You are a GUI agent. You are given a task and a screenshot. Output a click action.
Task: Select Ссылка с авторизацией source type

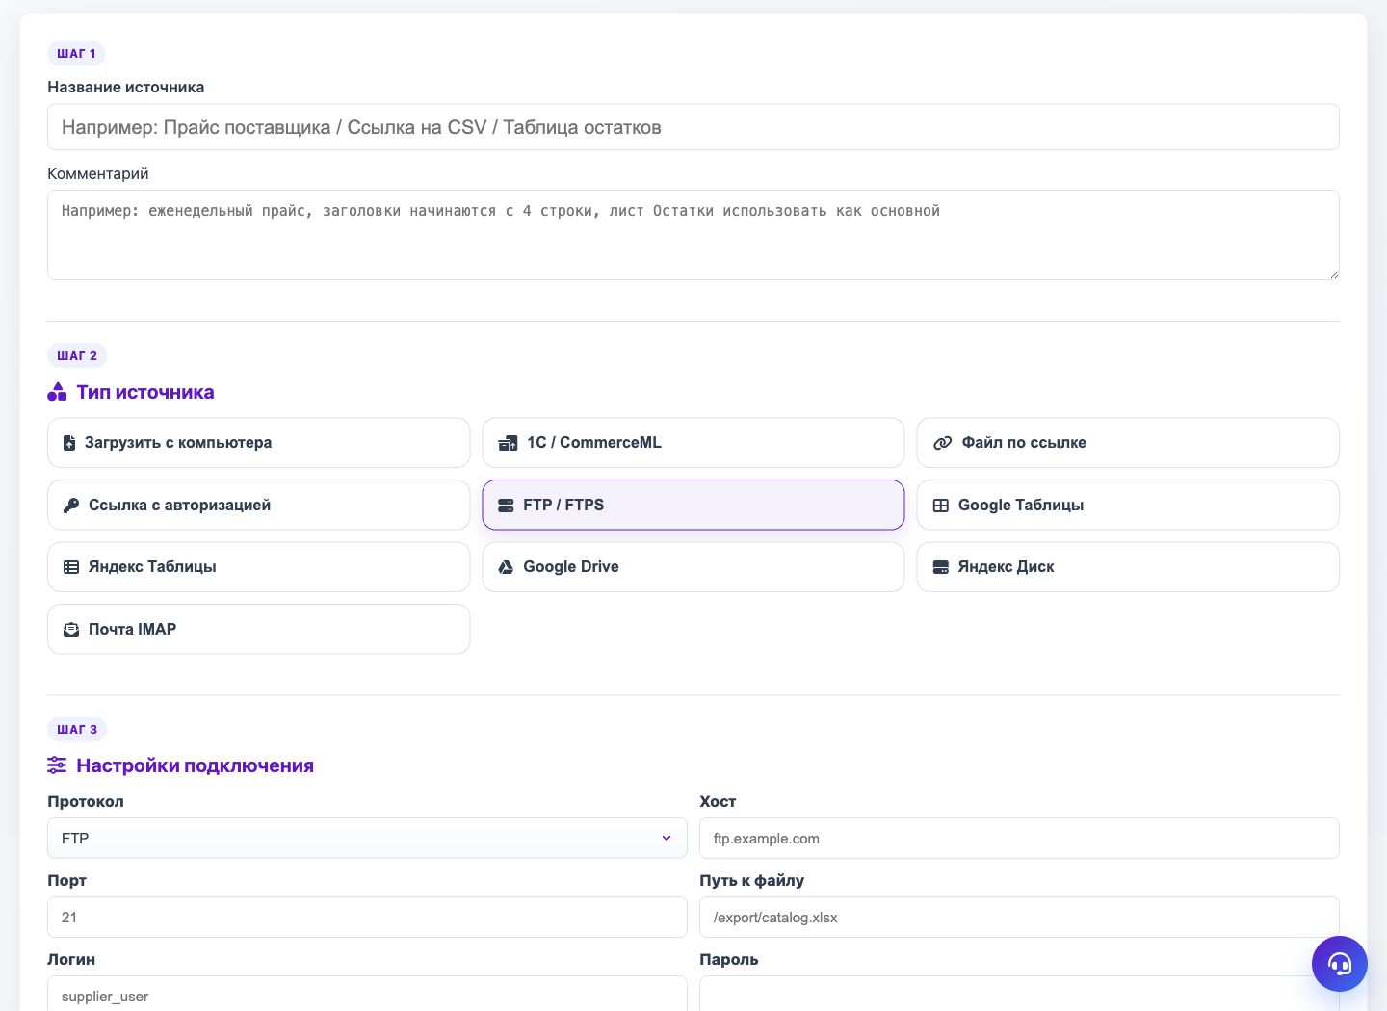[x=258, y=505]
